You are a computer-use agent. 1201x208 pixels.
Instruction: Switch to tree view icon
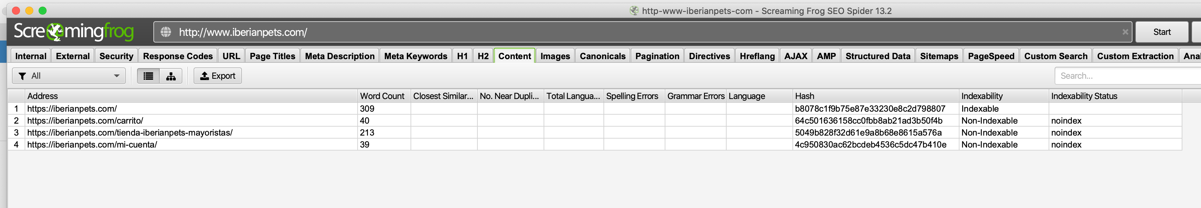171,76
